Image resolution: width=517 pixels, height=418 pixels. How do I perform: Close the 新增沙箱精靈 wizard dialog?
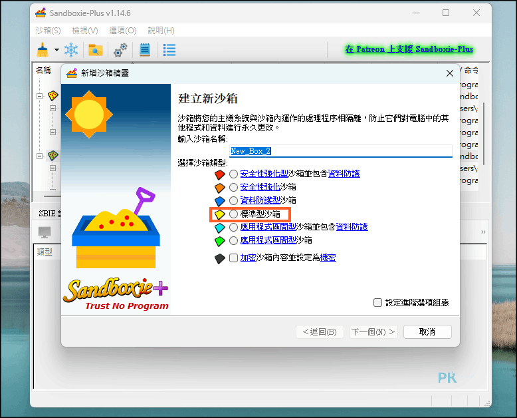[x=450, y=73]
